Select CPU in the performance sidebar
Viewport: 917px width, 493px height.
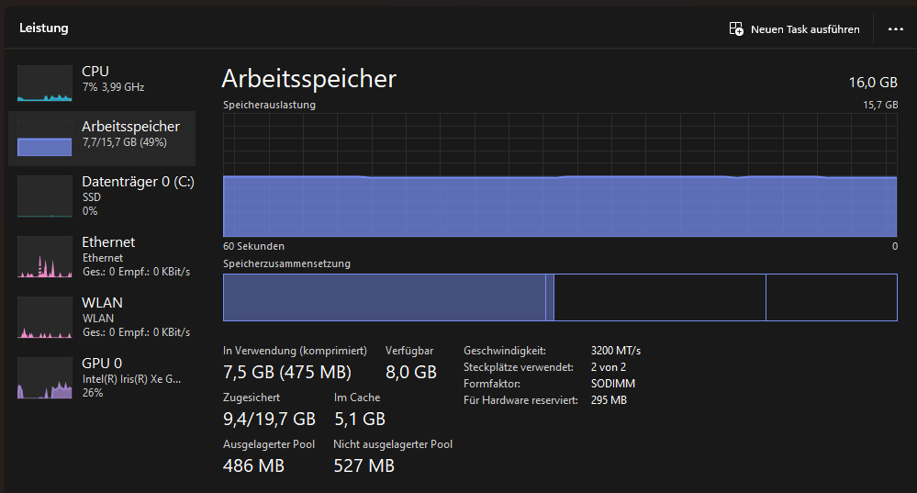95,72
